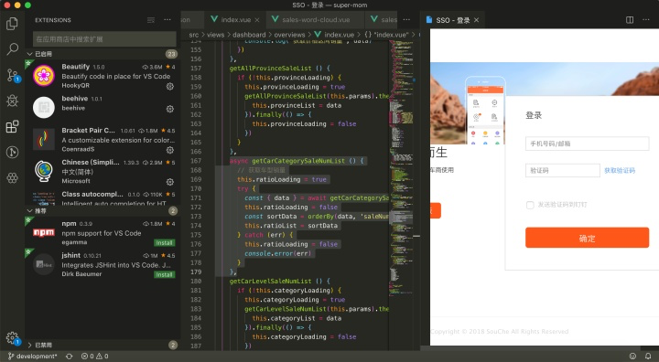Close the SSO - 登录 tab
This screenshot has width=659, height=362.
pos(476,20)
